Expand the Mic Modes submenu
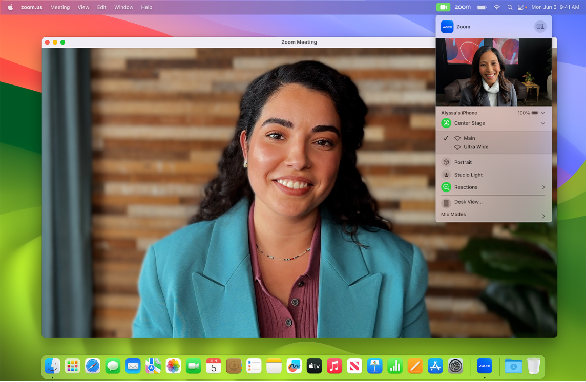Image resolution: width=586 pixels, height=382 pixels. pyautogui.click(x=543, y=216)
